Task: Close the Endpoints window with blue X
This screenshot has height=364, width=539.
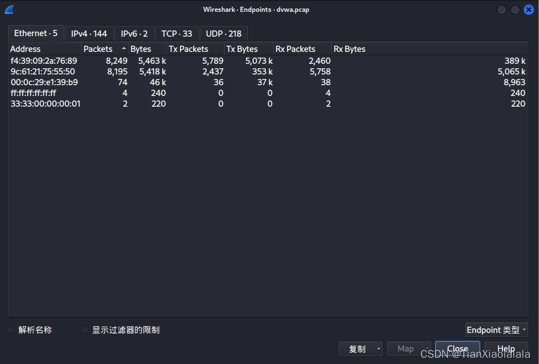Action: tap(529, 10)
